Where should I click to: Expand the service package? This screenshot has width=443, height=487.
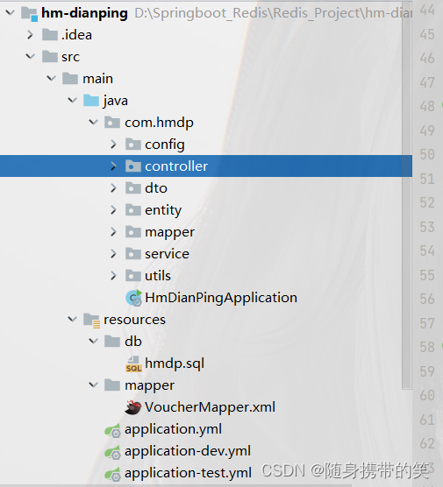(113, 254)
